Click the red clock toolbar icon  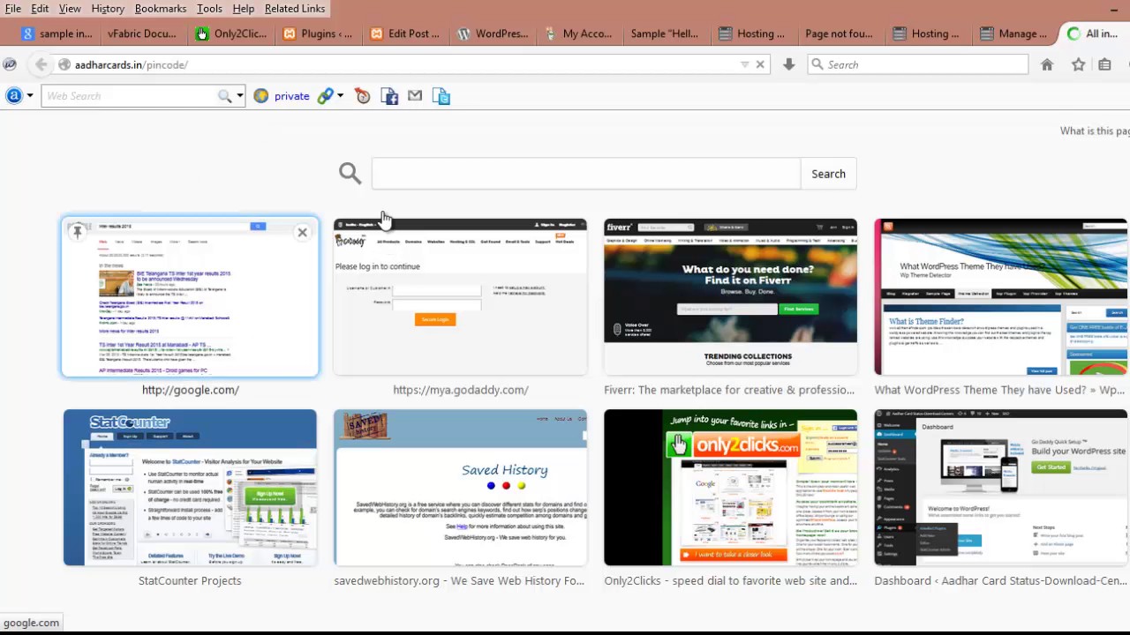point(363,96)
